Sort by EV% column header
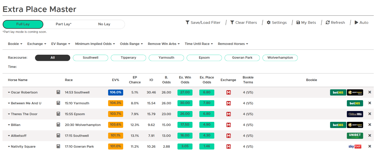The height and width of the screenshot is (150, 377). 116,80
